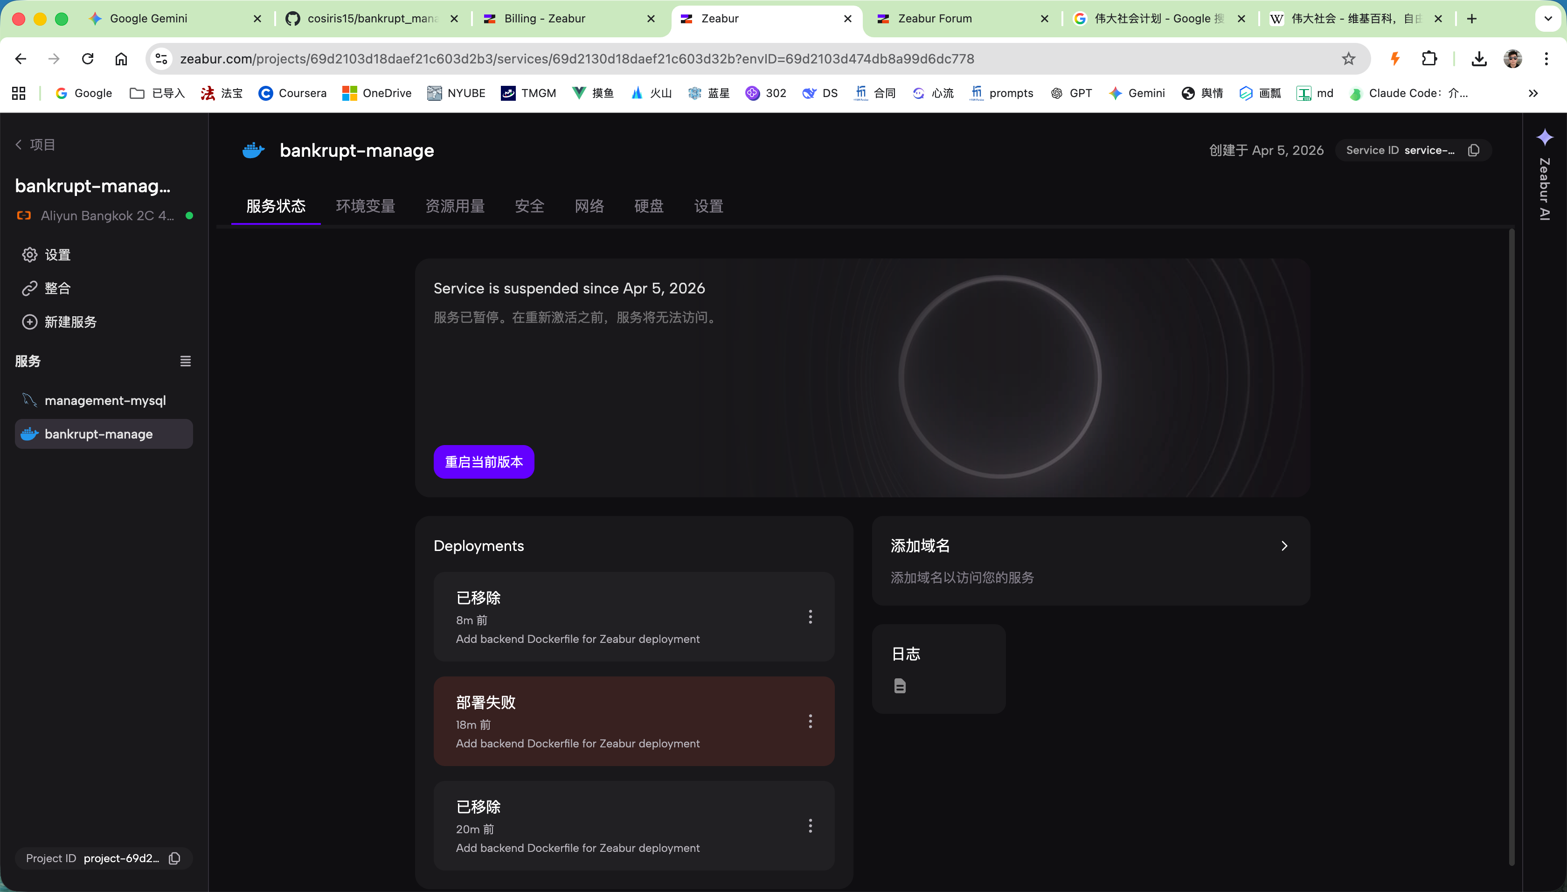Open the 添加域名 card
Screen dimensions: 1567x892
point(1090,561)
